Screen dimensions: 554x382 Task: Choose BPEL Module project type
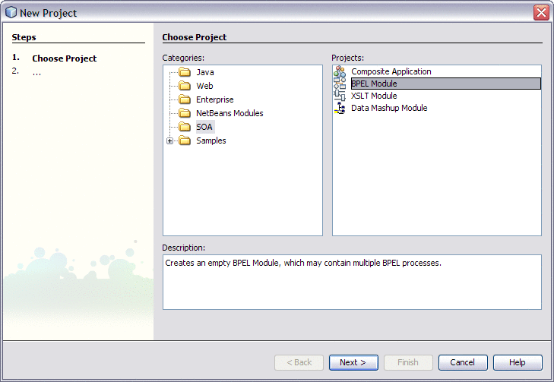tap(445, 84)
